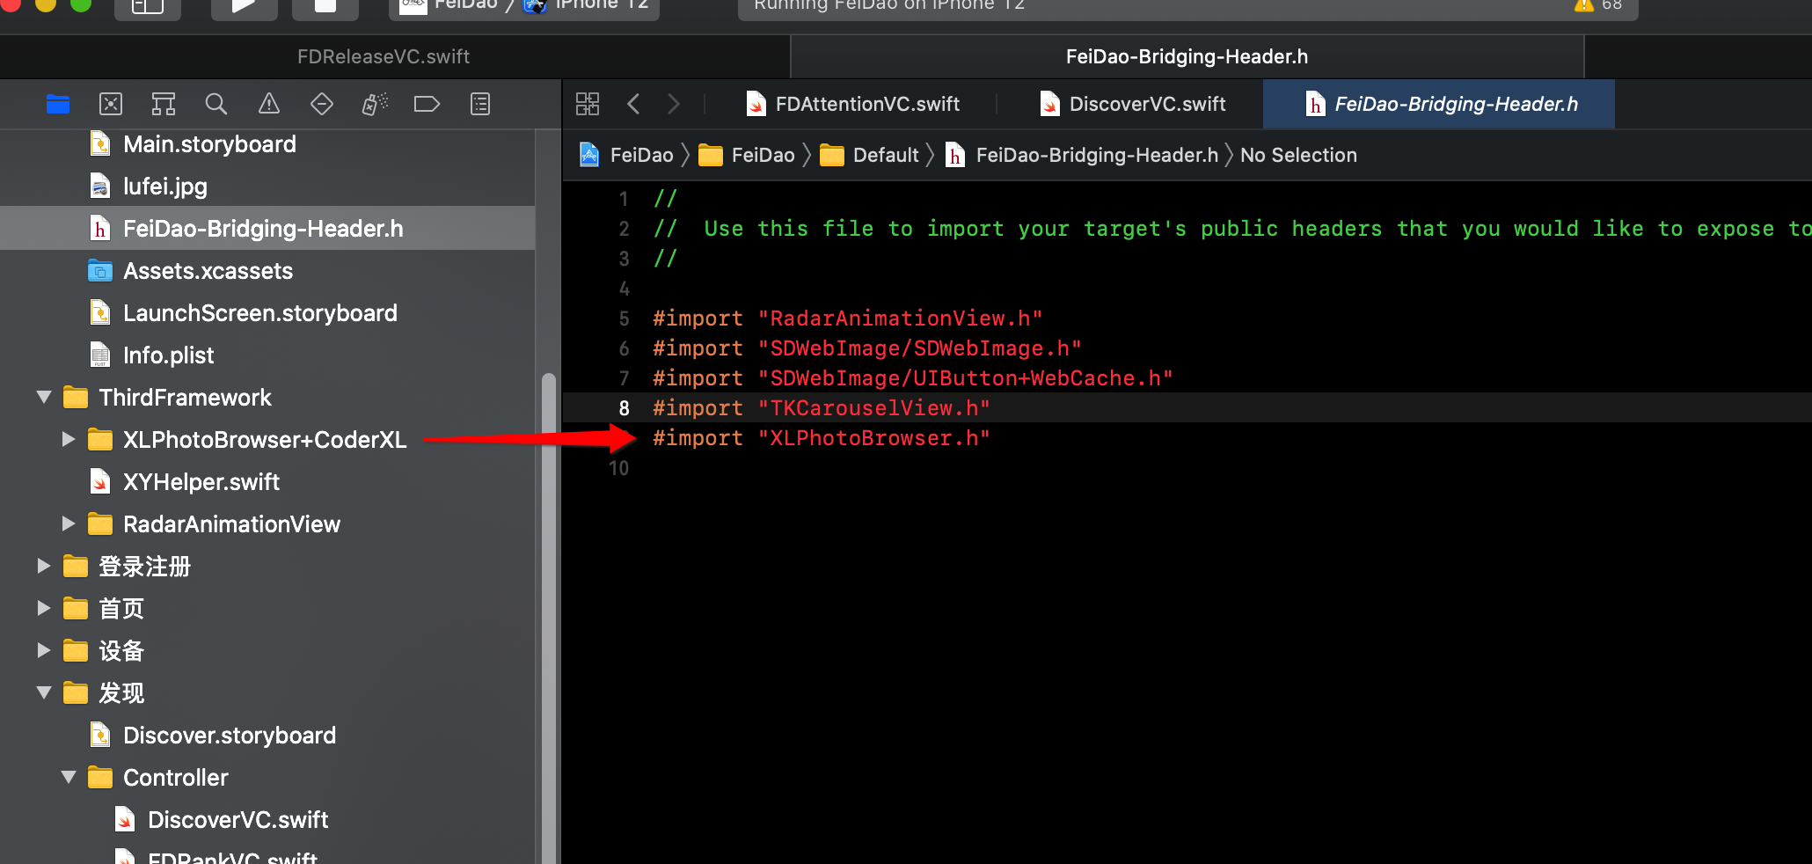Select the FeiDao-Bridging-Header.h editor tab

[x=1439, y=104]
